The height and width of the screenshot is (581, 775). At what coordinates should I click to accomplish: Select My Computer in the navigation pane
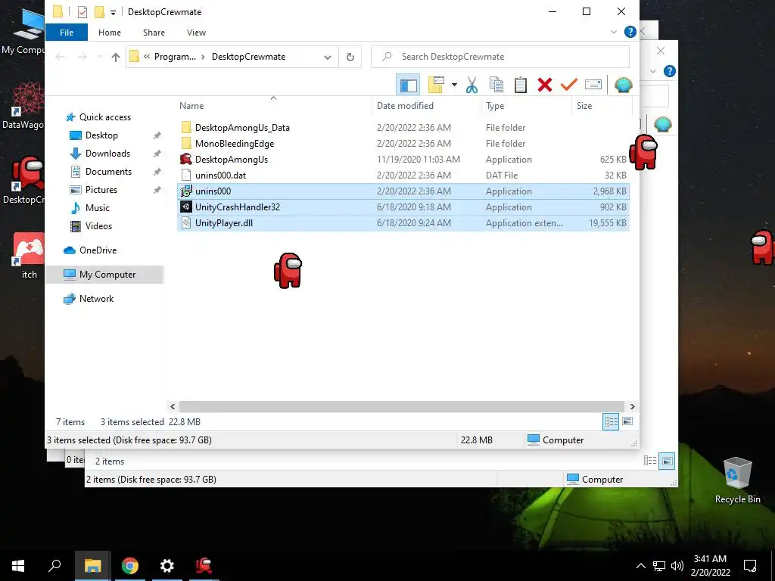[x=104, y=275]
